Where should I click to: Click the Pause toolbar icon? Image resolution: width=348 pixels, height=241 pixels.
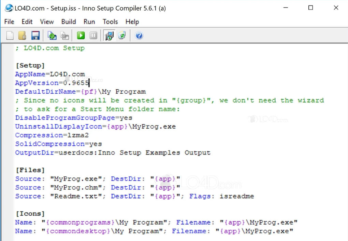point(93,36)
